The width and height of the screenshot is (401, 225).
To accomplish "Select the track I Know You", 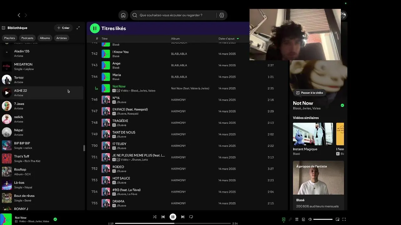I will coord(120,52).
